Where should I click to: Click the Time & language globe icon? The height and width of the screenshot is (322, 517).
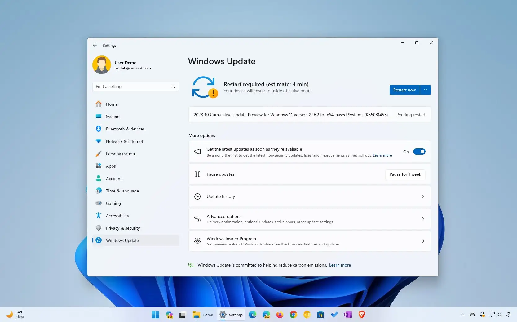click(99, 191)
